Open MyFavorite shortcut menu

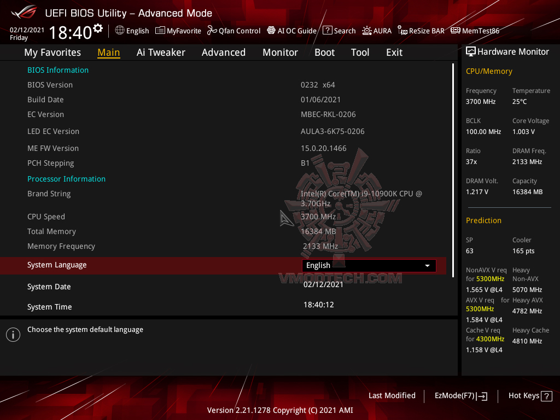[178, 31]
